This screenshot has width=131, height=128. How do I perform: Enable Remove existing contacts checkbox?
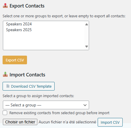click(x=5, y=113)
